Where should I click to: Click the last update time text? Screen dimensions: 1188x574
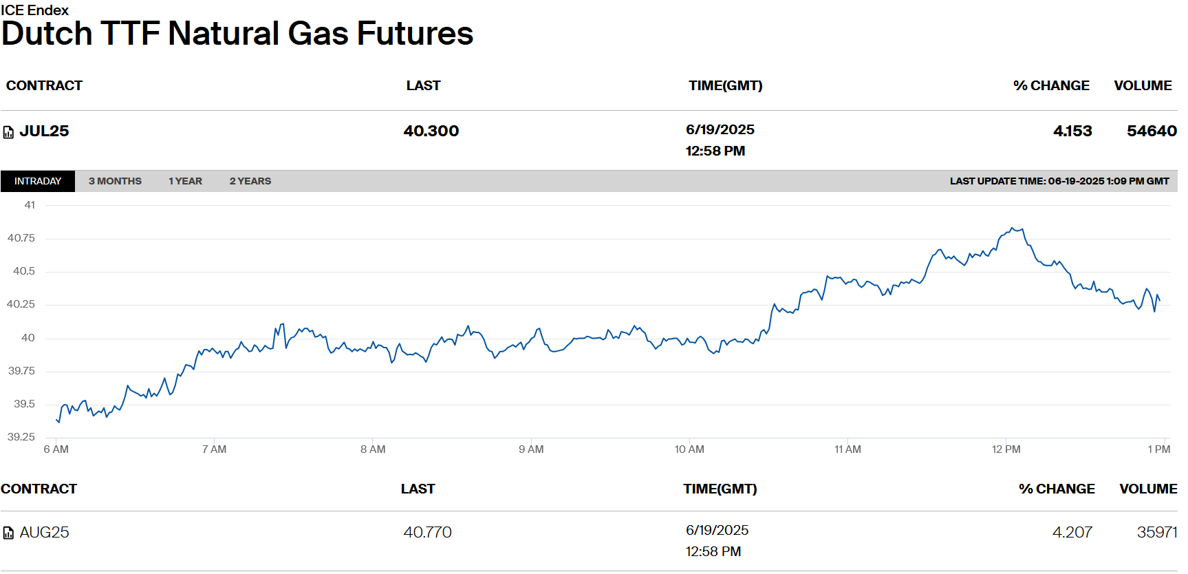(1059, 181)
